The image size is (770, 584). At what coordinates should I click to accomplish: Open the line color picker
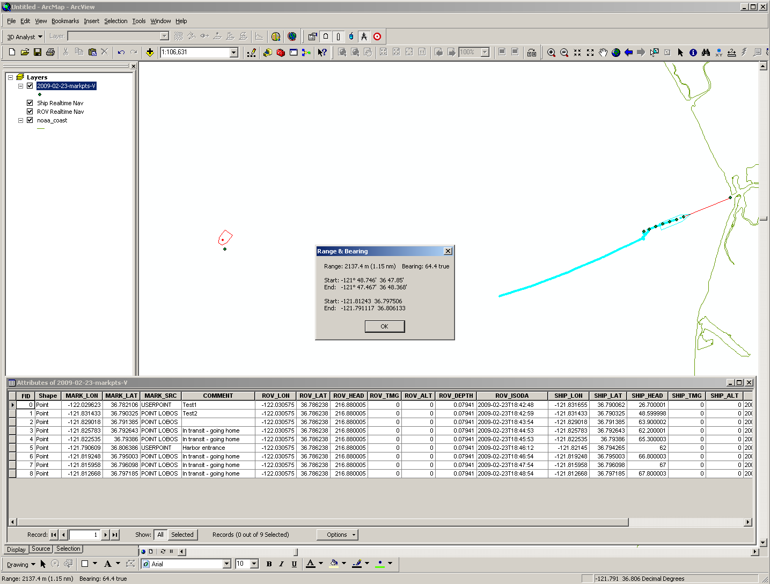[367, 564]
